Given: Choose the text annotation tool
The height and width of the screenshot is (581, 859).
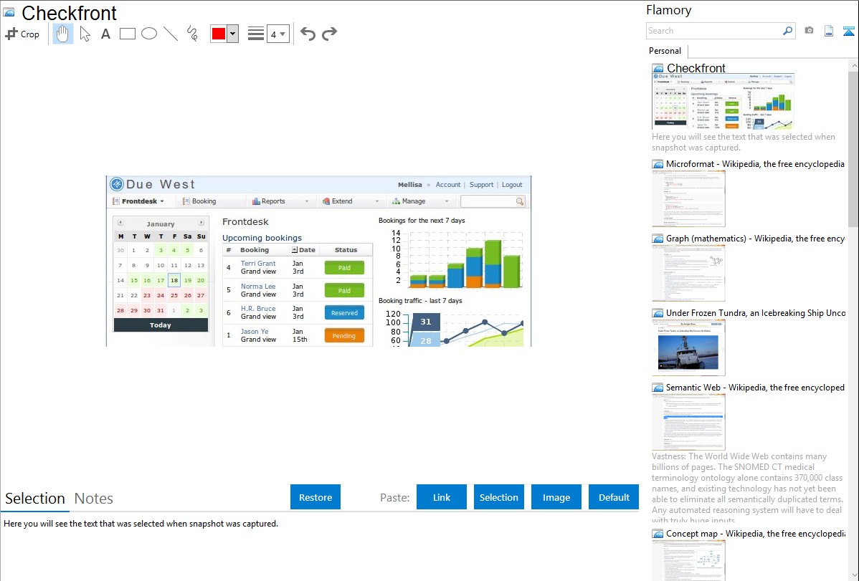Looking at the screenshot, I should (105, 34).
